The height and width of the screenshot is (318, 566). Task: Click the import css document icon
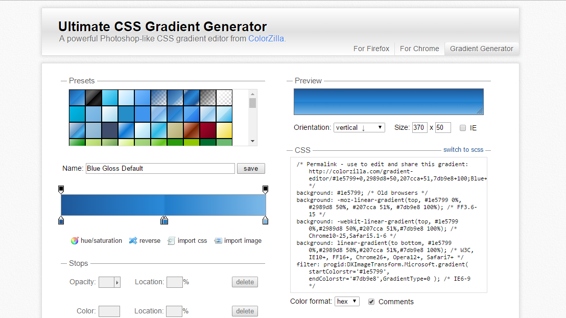pyautogui.click(x=172, y=241)
